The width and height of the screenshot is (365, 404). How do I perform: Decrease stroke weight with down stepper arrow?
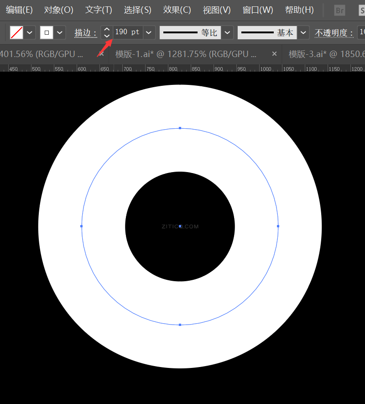point(107,36)
